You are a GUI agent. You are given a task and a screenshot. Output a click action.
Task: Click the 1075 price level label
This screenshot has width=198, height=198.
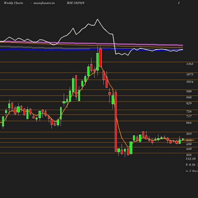(190, 74)
